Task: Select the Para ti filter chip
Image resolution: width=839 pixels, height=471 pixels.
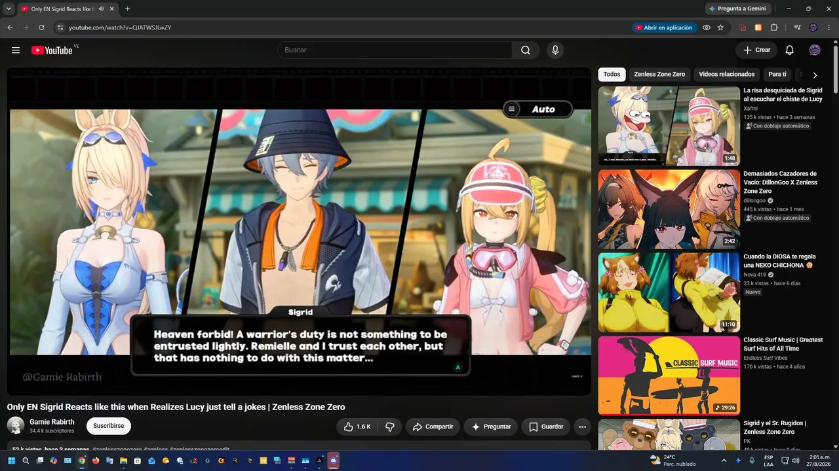Action: click(x=777, y=75)
